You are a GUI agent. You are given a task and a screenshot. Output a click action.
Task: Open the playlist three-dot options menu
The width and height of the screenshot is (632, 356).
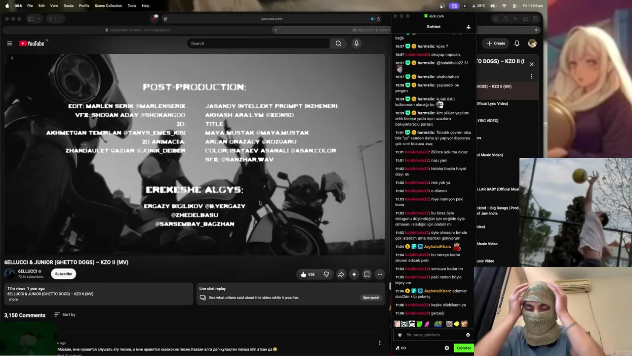(532, 77)
